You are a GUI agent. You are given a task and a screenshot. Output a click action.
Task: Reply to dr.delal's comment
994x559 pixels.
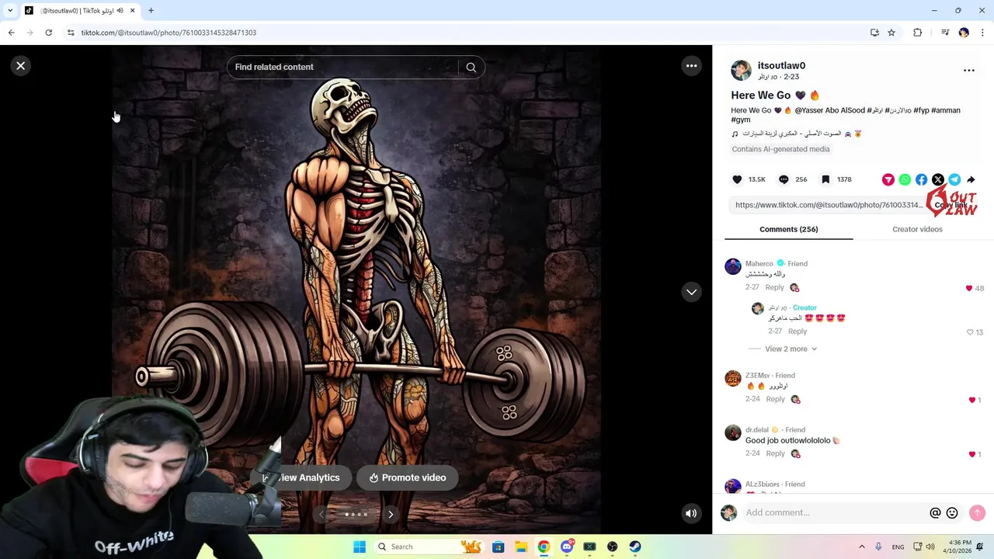pos(775,453)
